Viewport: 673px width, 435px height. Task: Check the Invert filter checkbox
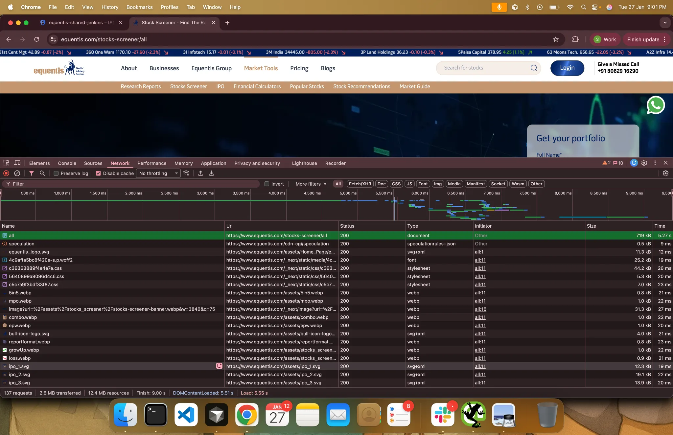point(267,184)
